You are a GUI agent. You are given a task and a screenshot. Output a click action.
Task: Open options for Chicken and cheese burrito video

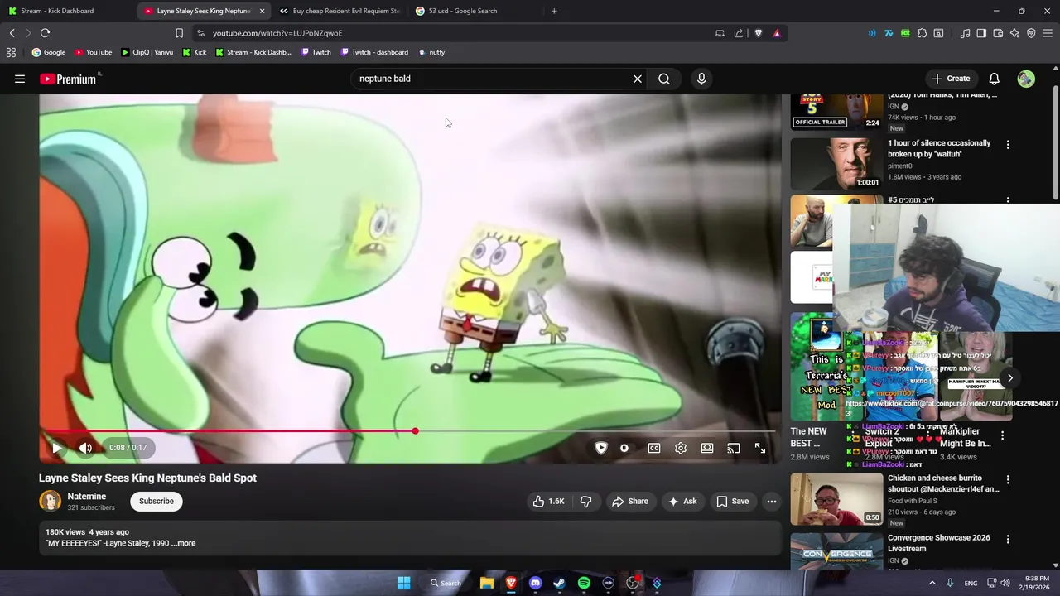1008,479
